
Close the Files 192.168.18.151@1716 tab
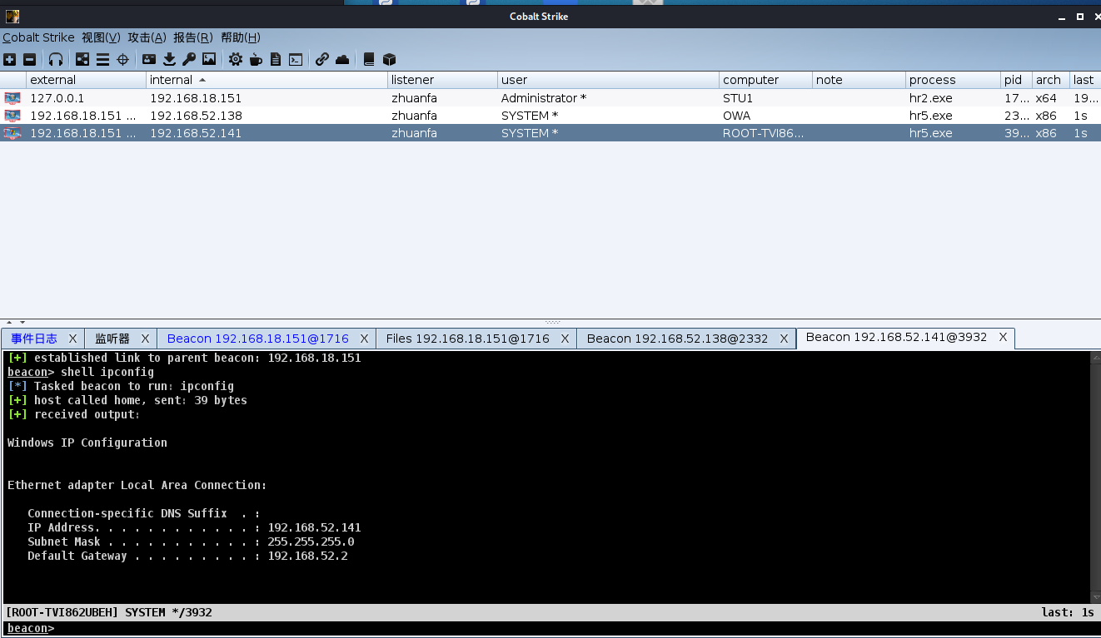coord(565,339)
